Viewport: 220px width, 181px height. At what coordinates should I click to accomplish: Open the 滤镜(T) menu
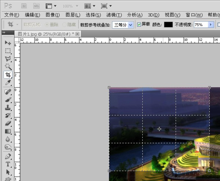pos(114,15)
